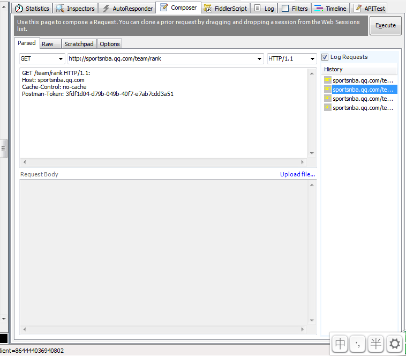This screenshot has width=406, height=356.
Task: Click the Upload file link
Action: pos(297,174)
